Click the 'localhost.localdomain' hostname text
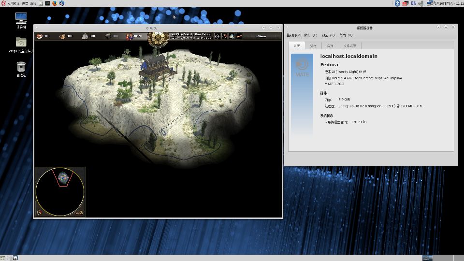The width and height of the screenshot is (464, 261). (x=348, y=56)
